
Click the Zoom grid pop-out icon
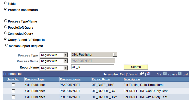pos(142,74)
